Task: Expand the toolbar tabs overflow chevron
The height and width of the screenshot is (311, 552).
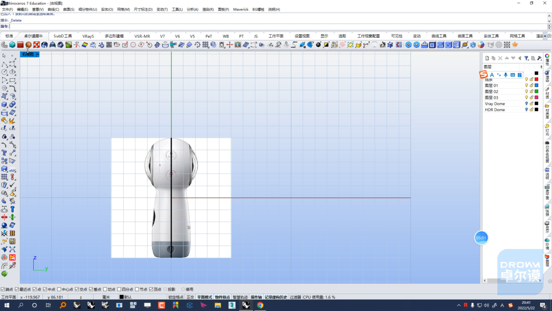Action: (545, 36)
